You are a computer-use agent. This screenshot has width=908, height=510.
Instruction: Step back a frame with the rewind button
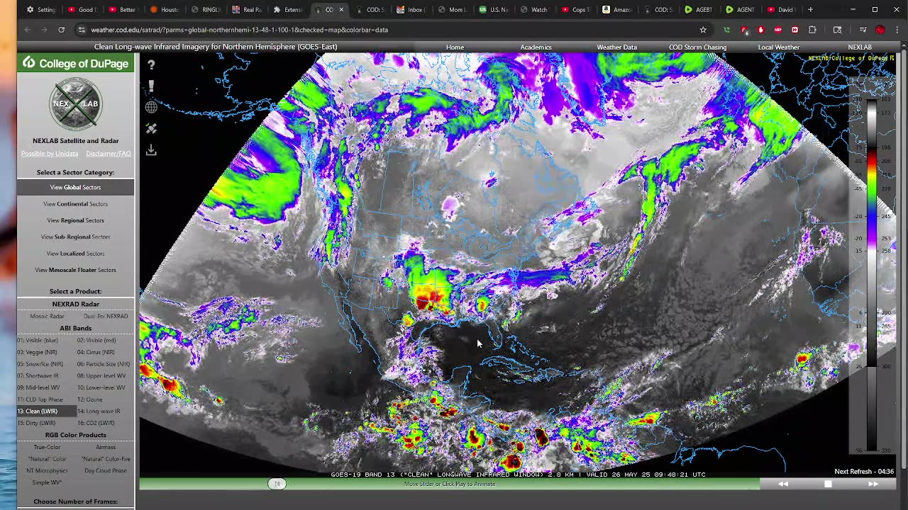tap(783, 484)
